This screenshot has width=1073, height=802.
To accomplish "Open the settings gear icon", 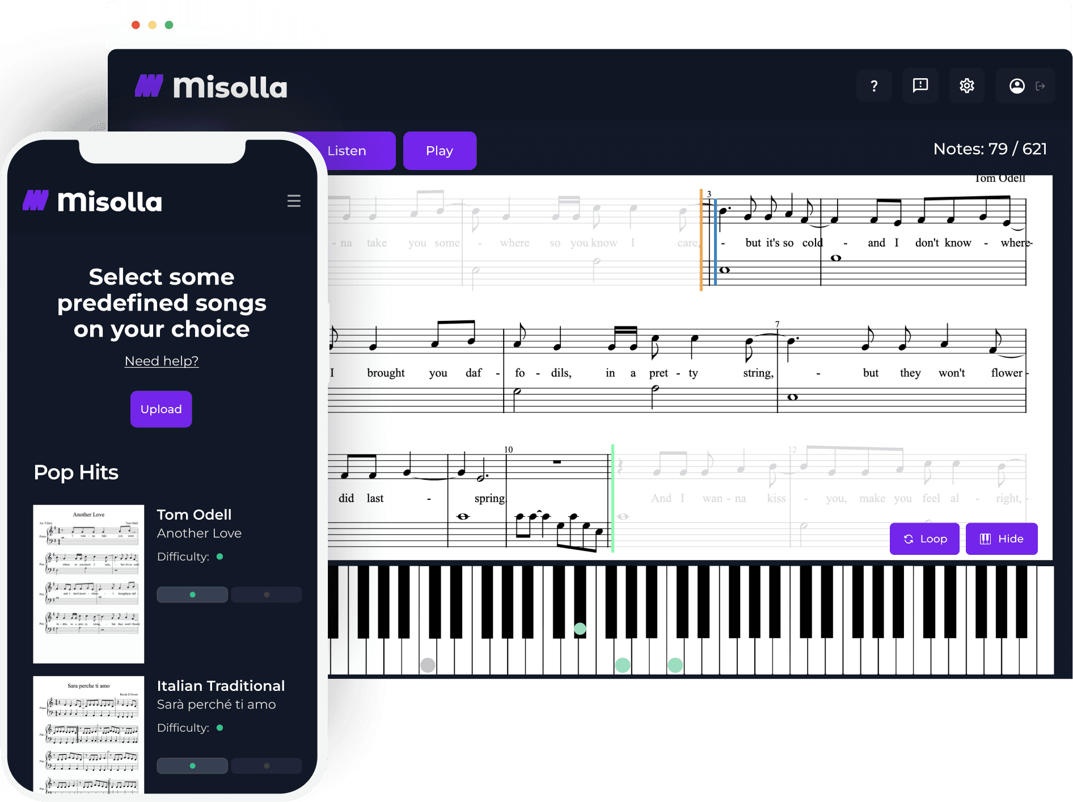I will point(966,86).
